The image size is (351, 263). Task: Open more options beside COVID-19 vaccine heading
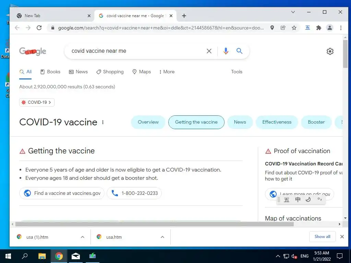click(x=103, y=122)
